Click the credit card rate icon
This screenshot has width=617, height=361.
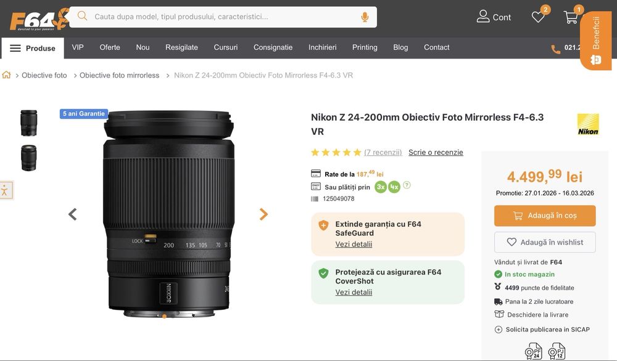(x=315, y=173)
